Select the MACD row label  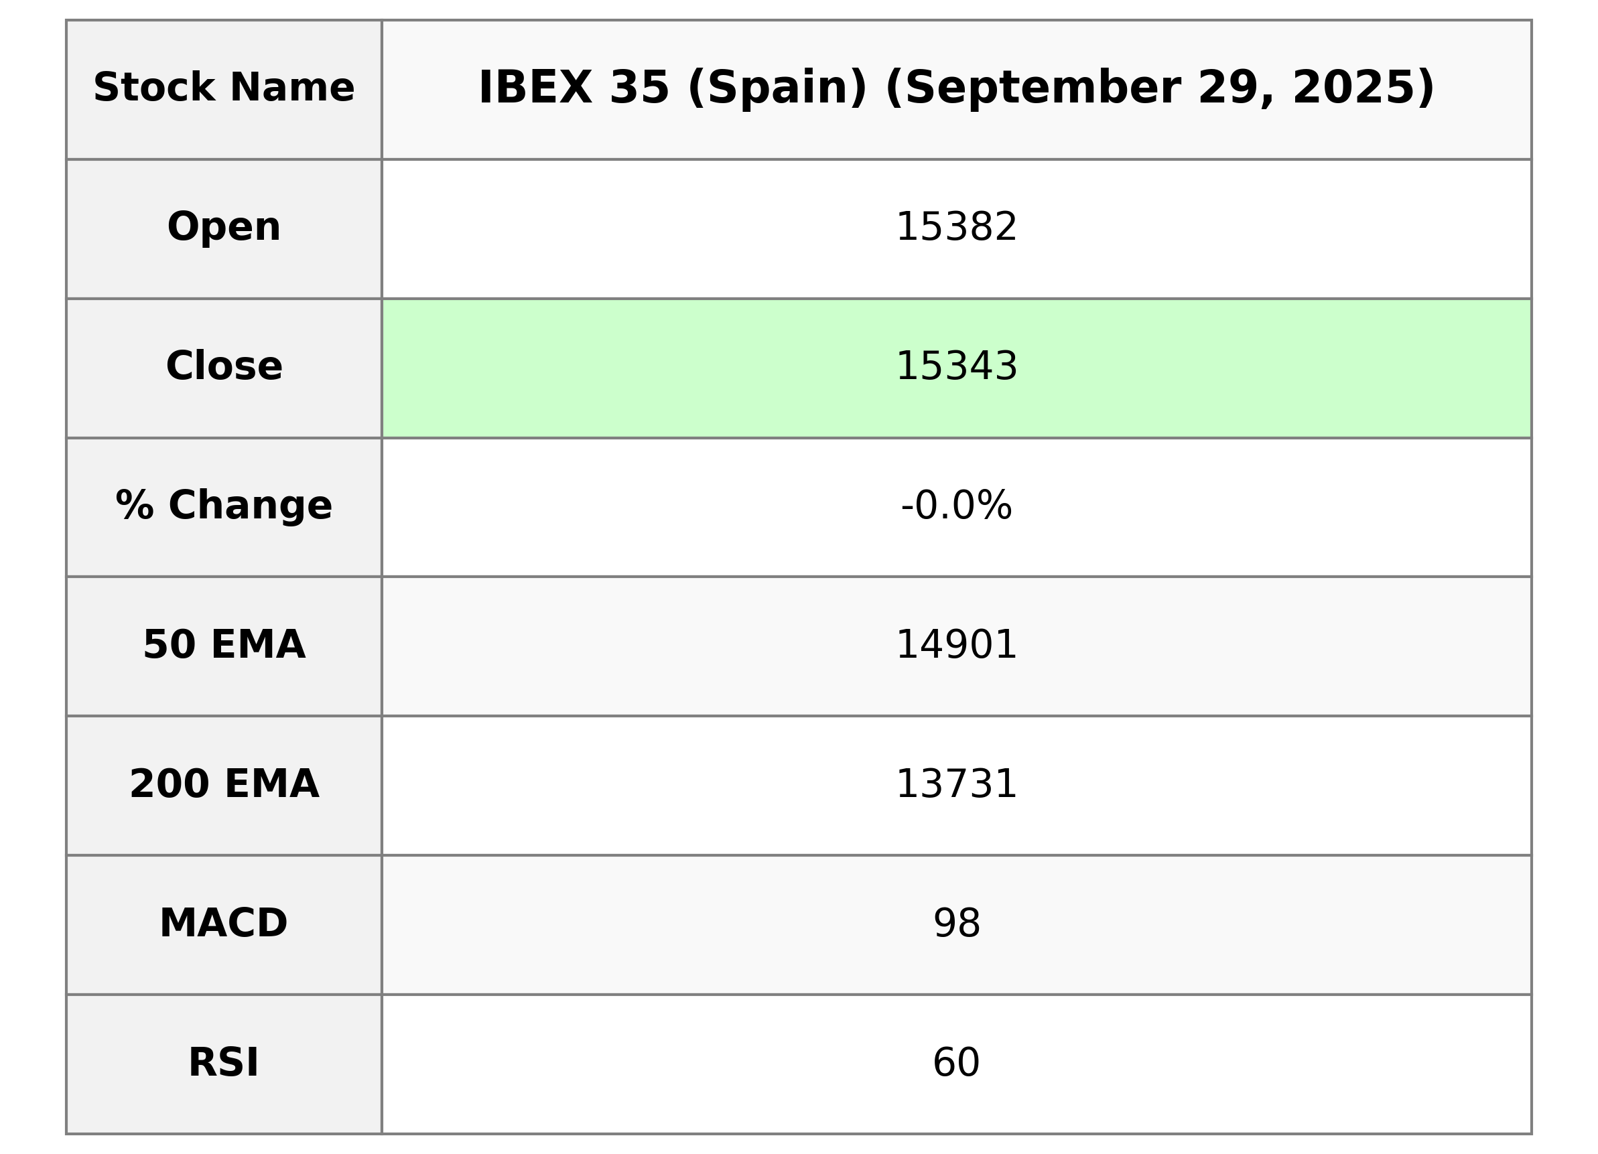[224, 923]
